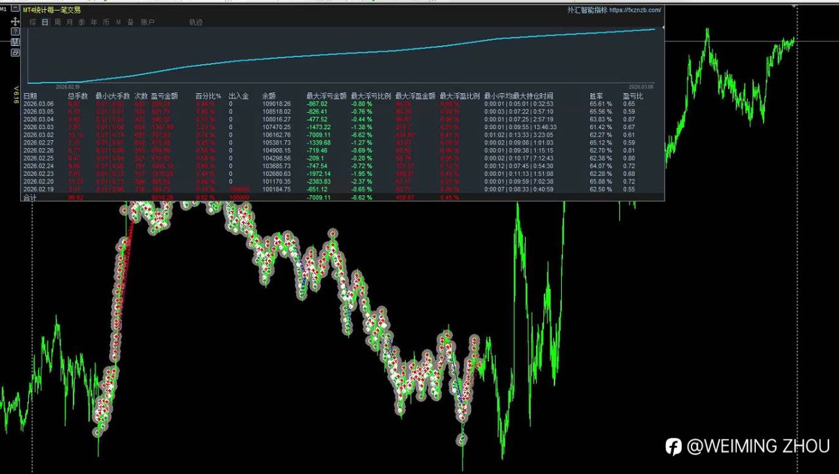
Task: Open the help question mark icon
Action: click(15, 31)
